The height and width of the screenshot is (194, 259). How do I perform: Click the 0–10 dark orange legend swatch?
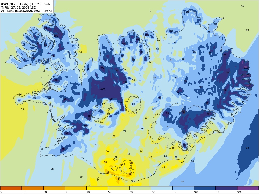pos(11,188)
